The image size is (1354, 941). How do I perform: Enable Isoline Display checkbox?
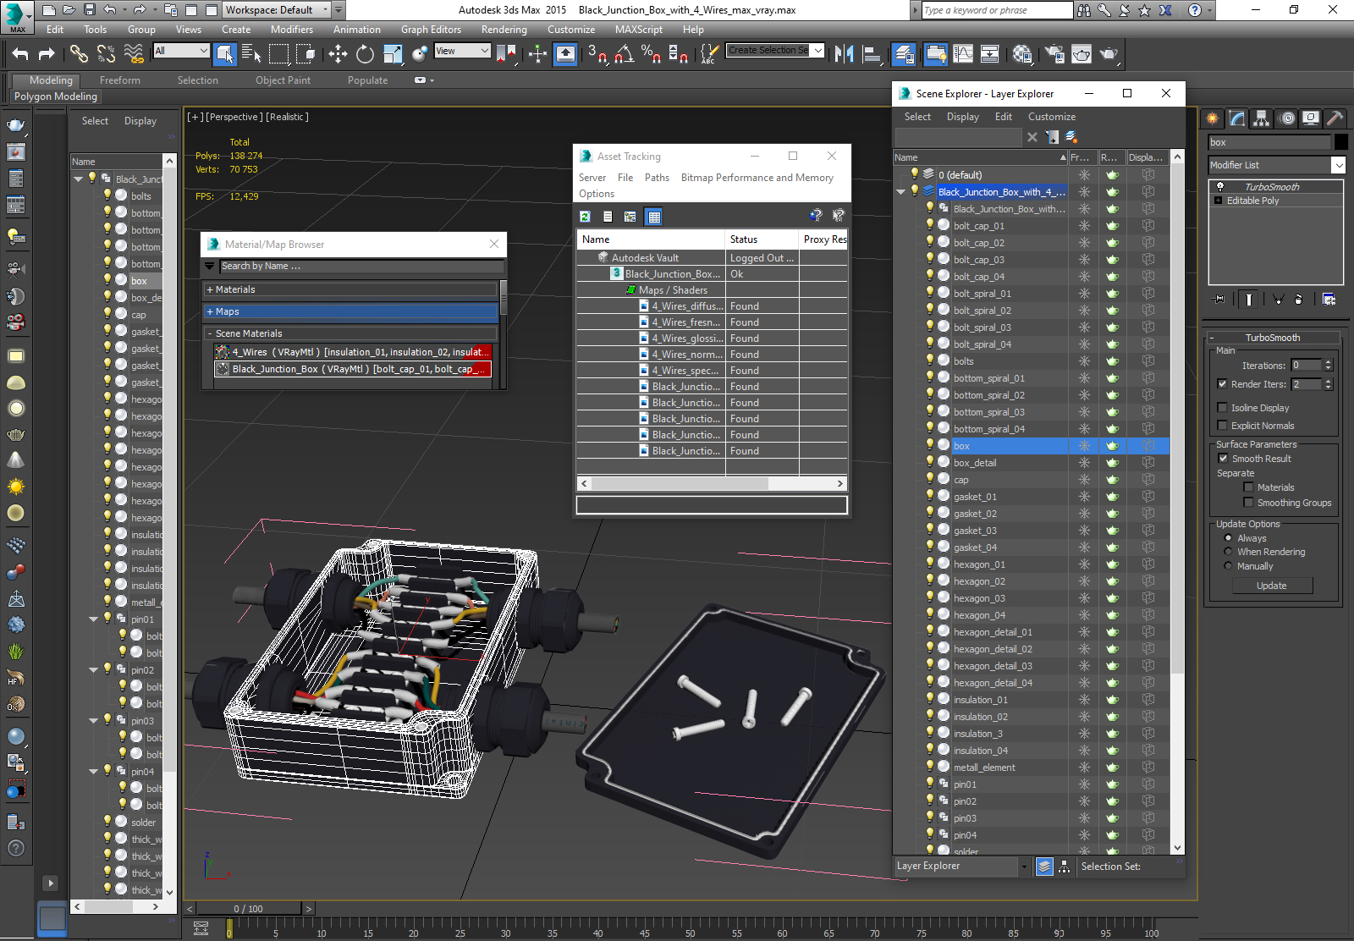pos(1222,408)
